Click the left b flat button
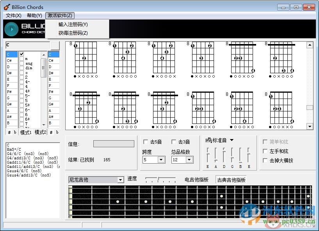The image size is (319, 231). coord(15,132)
